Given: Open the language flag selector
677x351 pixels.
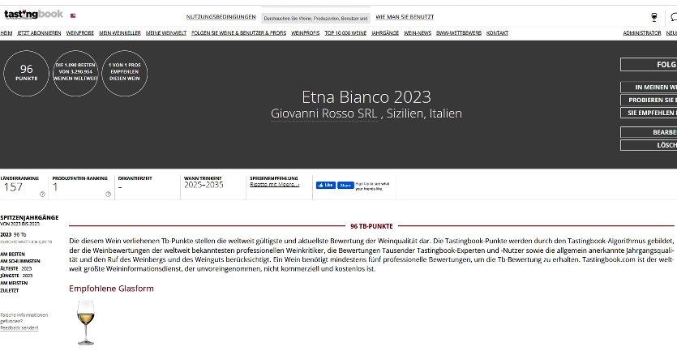Looking at the screenshot, I should tap(74, 15).
